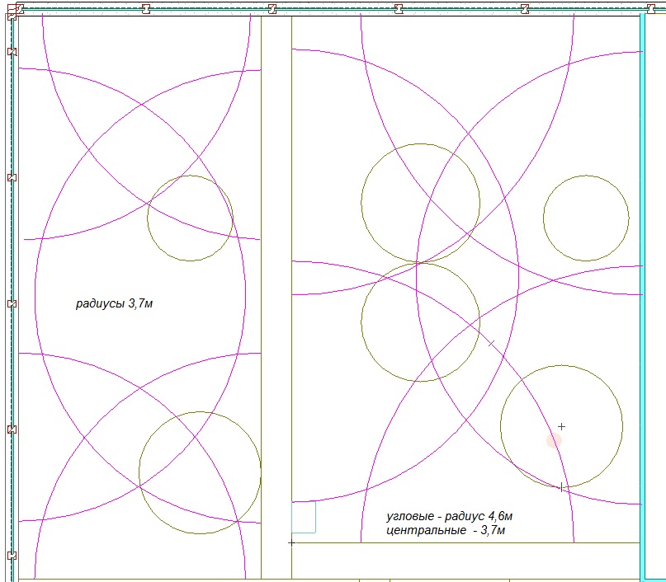
Task: Click the 'центральные - 3,7м' text line
Action: pos(445,531)
